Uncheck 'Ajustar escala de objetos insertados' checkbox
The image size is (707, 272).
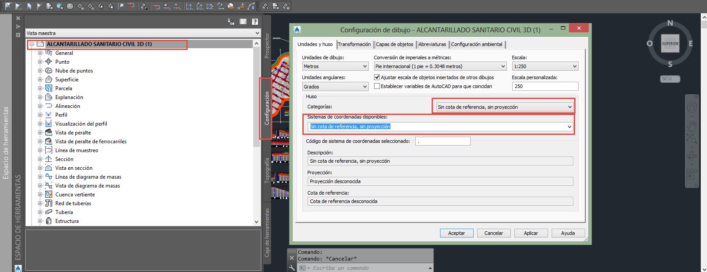377,77
